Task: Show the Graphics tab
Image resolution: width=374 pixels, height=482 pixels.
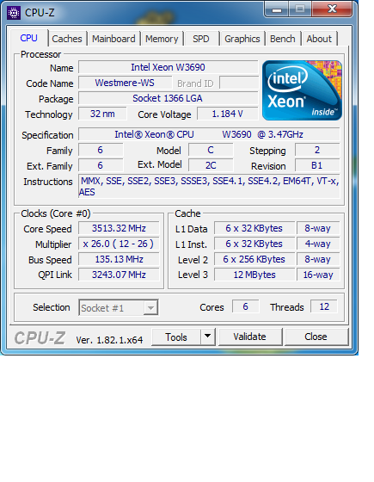Action: (242, 39)
